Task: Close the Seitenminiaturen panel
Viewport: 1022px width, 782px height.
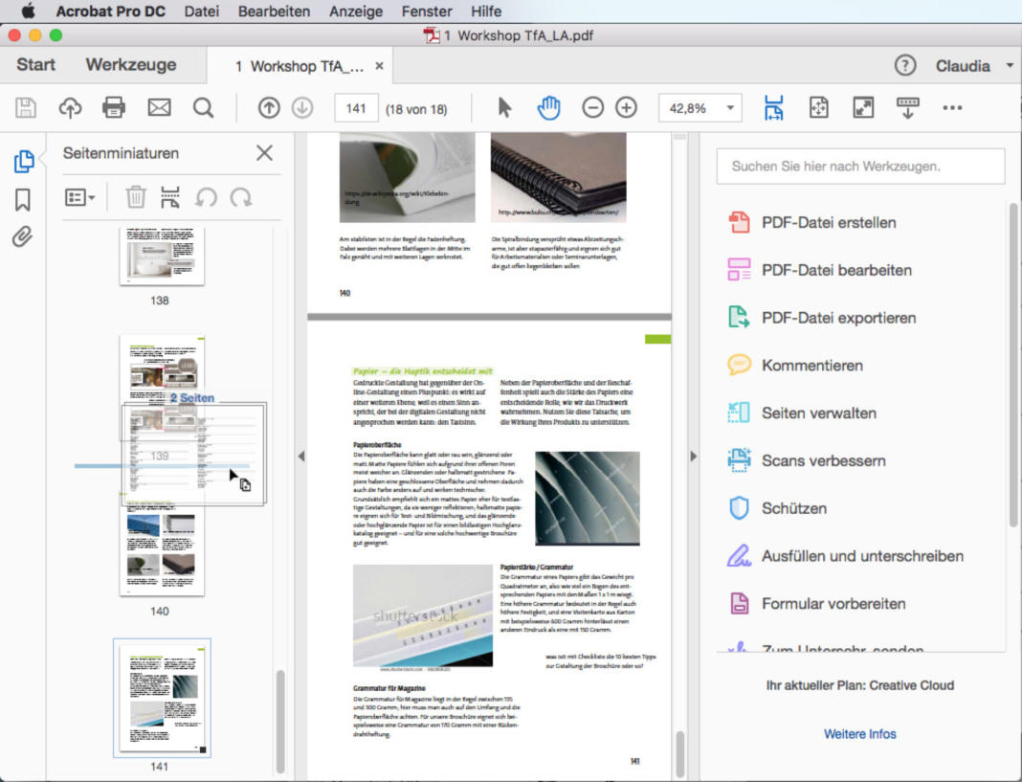Action: tap(264, 153)
